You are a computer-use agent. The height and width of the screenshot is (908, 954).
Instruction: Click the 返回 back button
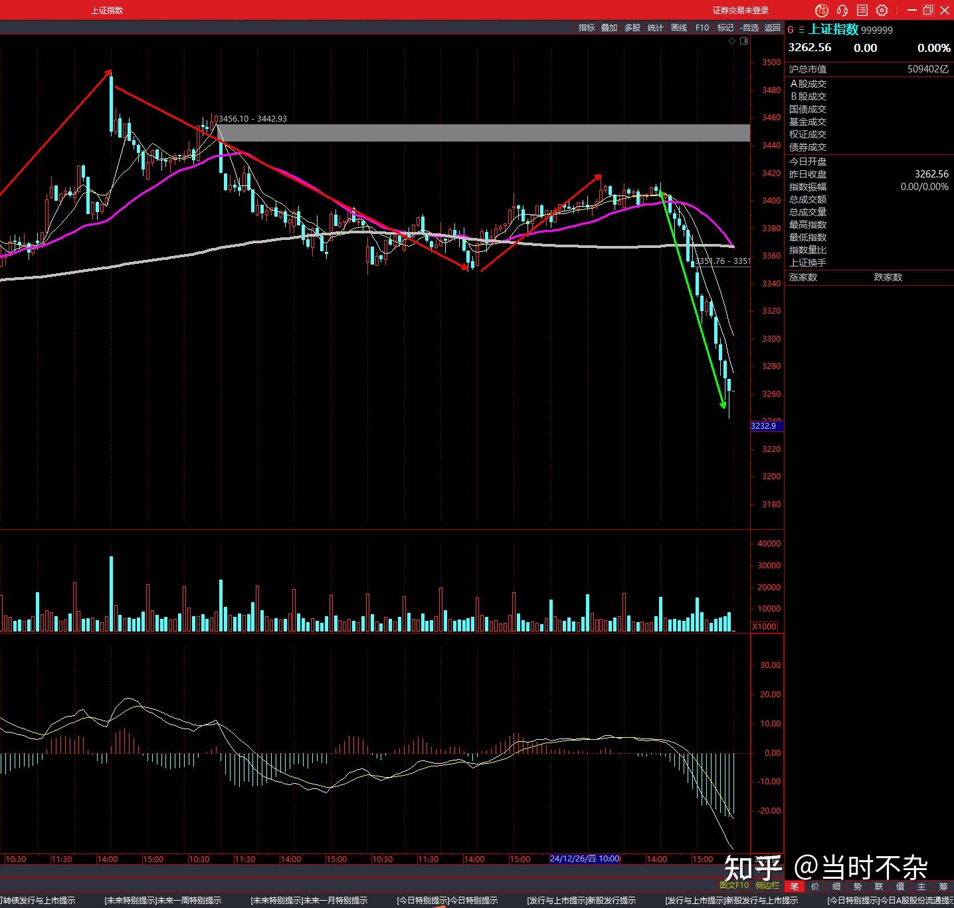click(x=772, y=27)
